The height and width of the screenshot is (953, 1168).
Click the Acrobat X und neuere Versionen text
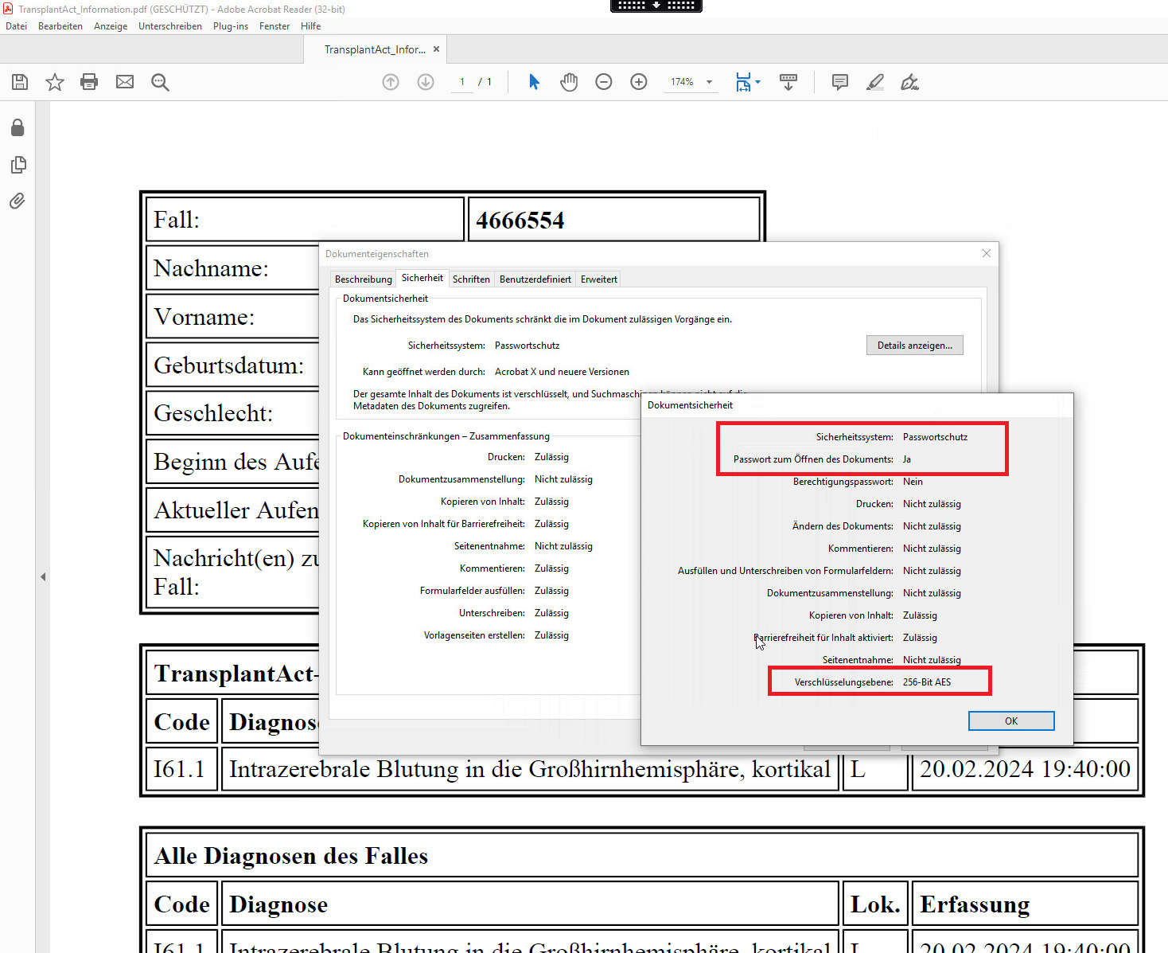coord(562,372)
